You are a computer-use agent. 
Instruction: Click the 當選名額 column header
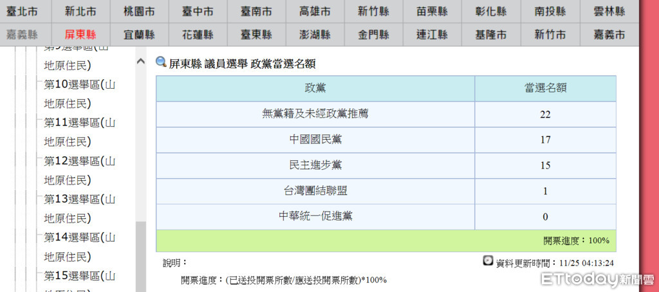pos(545,88)
